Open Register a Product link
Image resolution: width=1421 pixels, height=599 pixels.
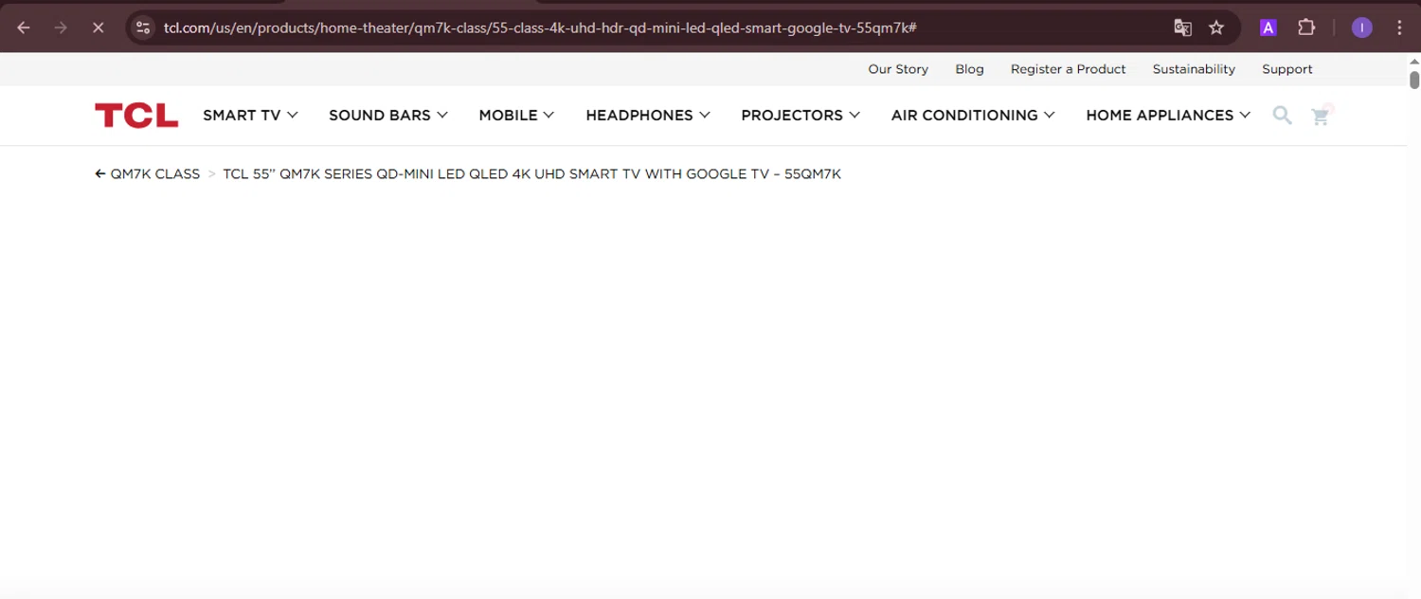pyautogui.click(x=1068, y=69)
